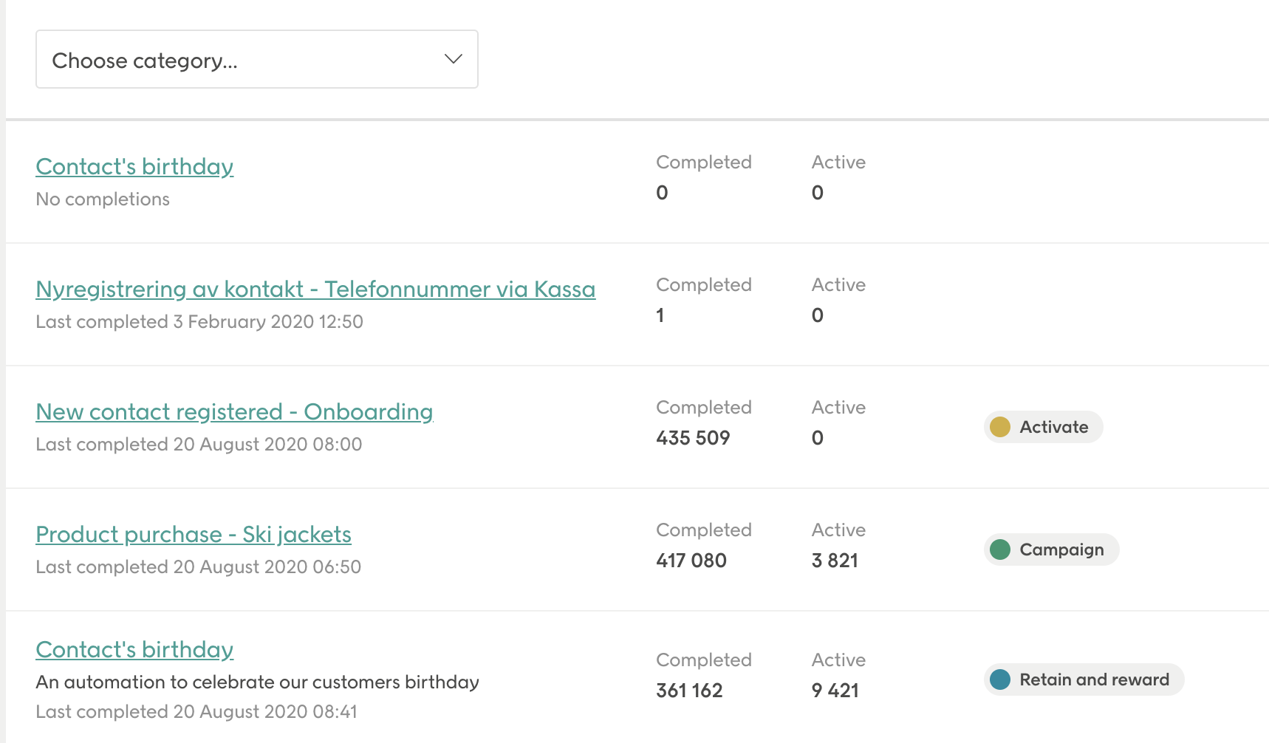Click the yellow dot on Activate tag
The width and height of the screenshot is (1269, 743).
(x=1000, y=427)
